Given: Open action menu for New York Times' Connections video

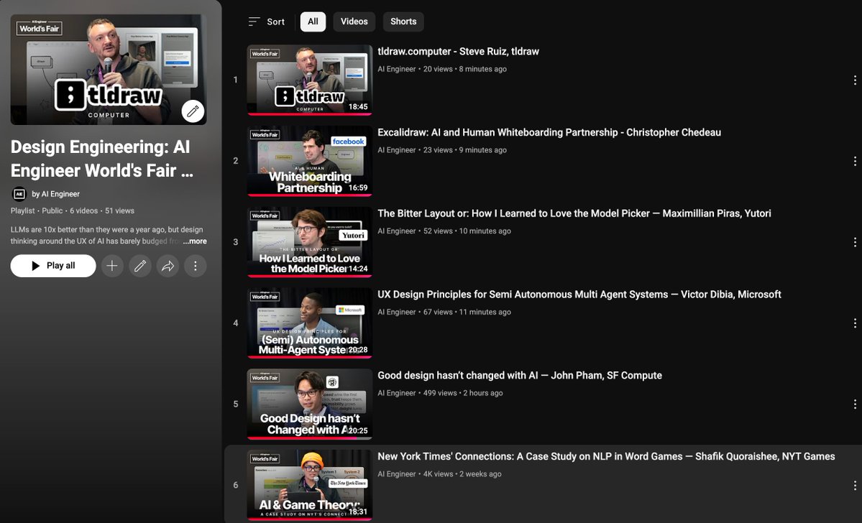Looking at the screenshot, I should click(x=855, y=485).
